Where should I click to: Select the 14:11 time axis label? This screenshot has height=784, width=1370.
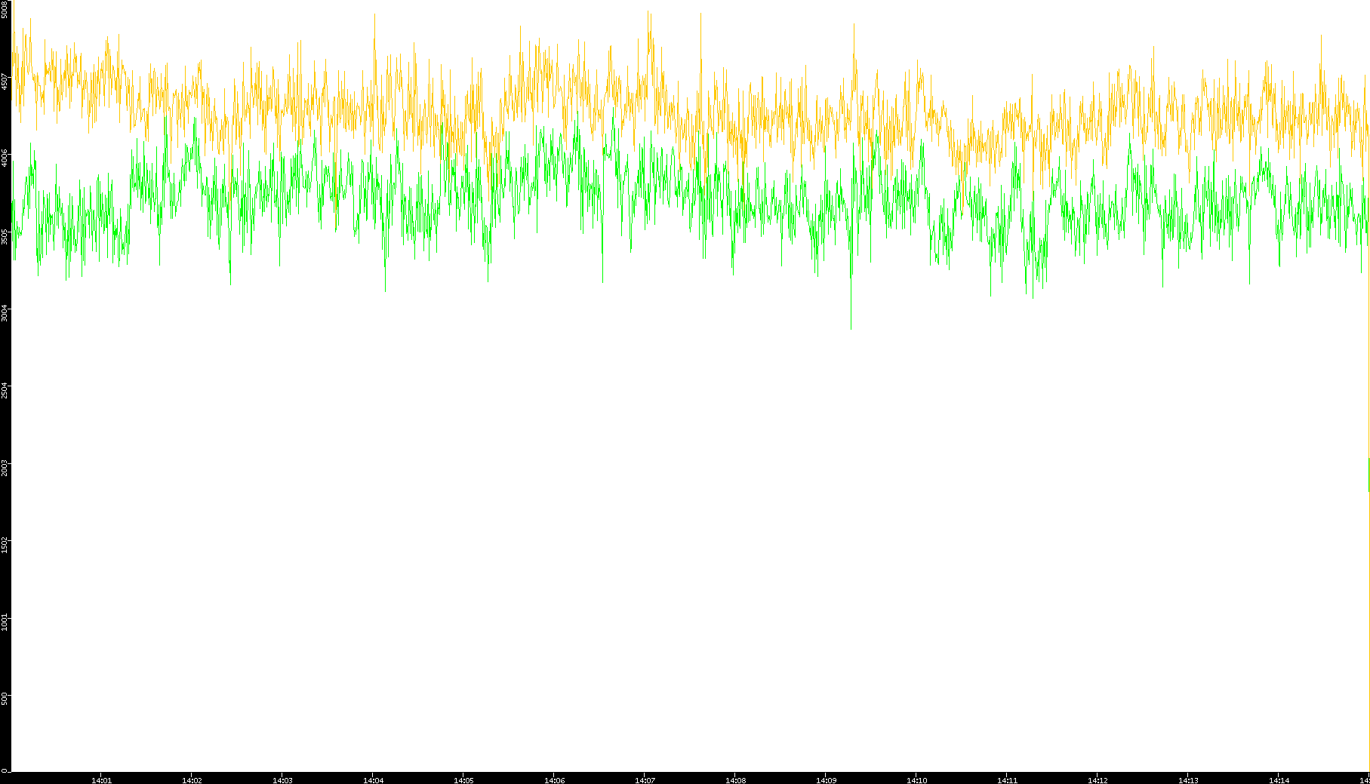coord(1007,780)
